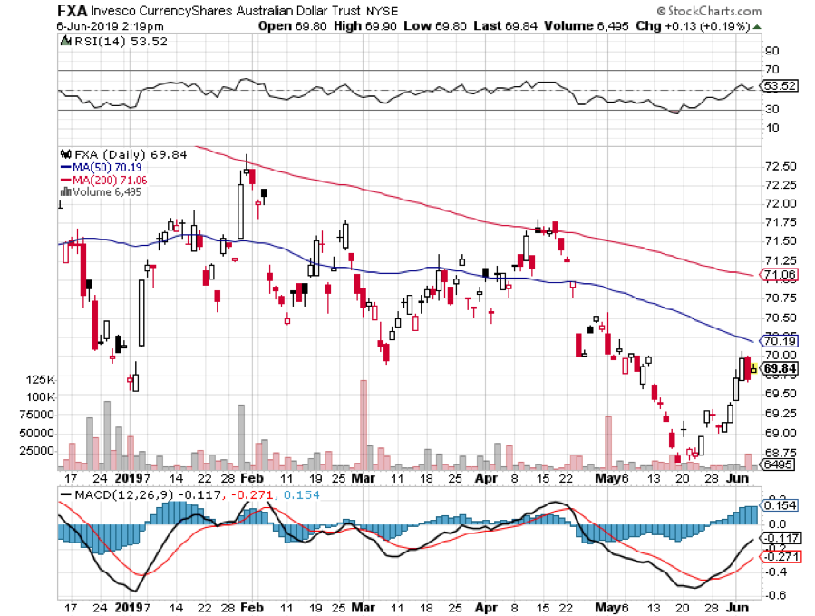
Task: Click the 'Last 69.84' header value
Action: 505,26
